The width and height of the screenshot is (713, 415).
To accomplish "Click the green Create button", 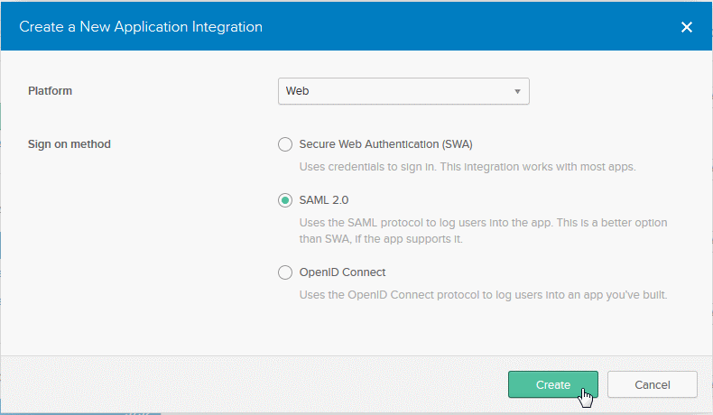I will (553, 384).
